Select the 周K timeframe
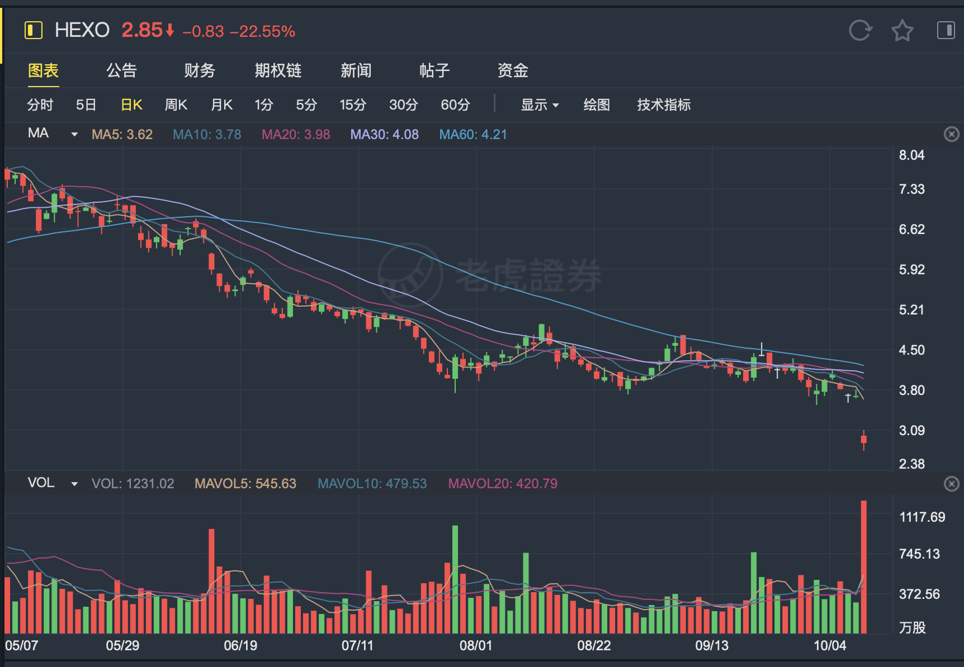 point(176,104)
